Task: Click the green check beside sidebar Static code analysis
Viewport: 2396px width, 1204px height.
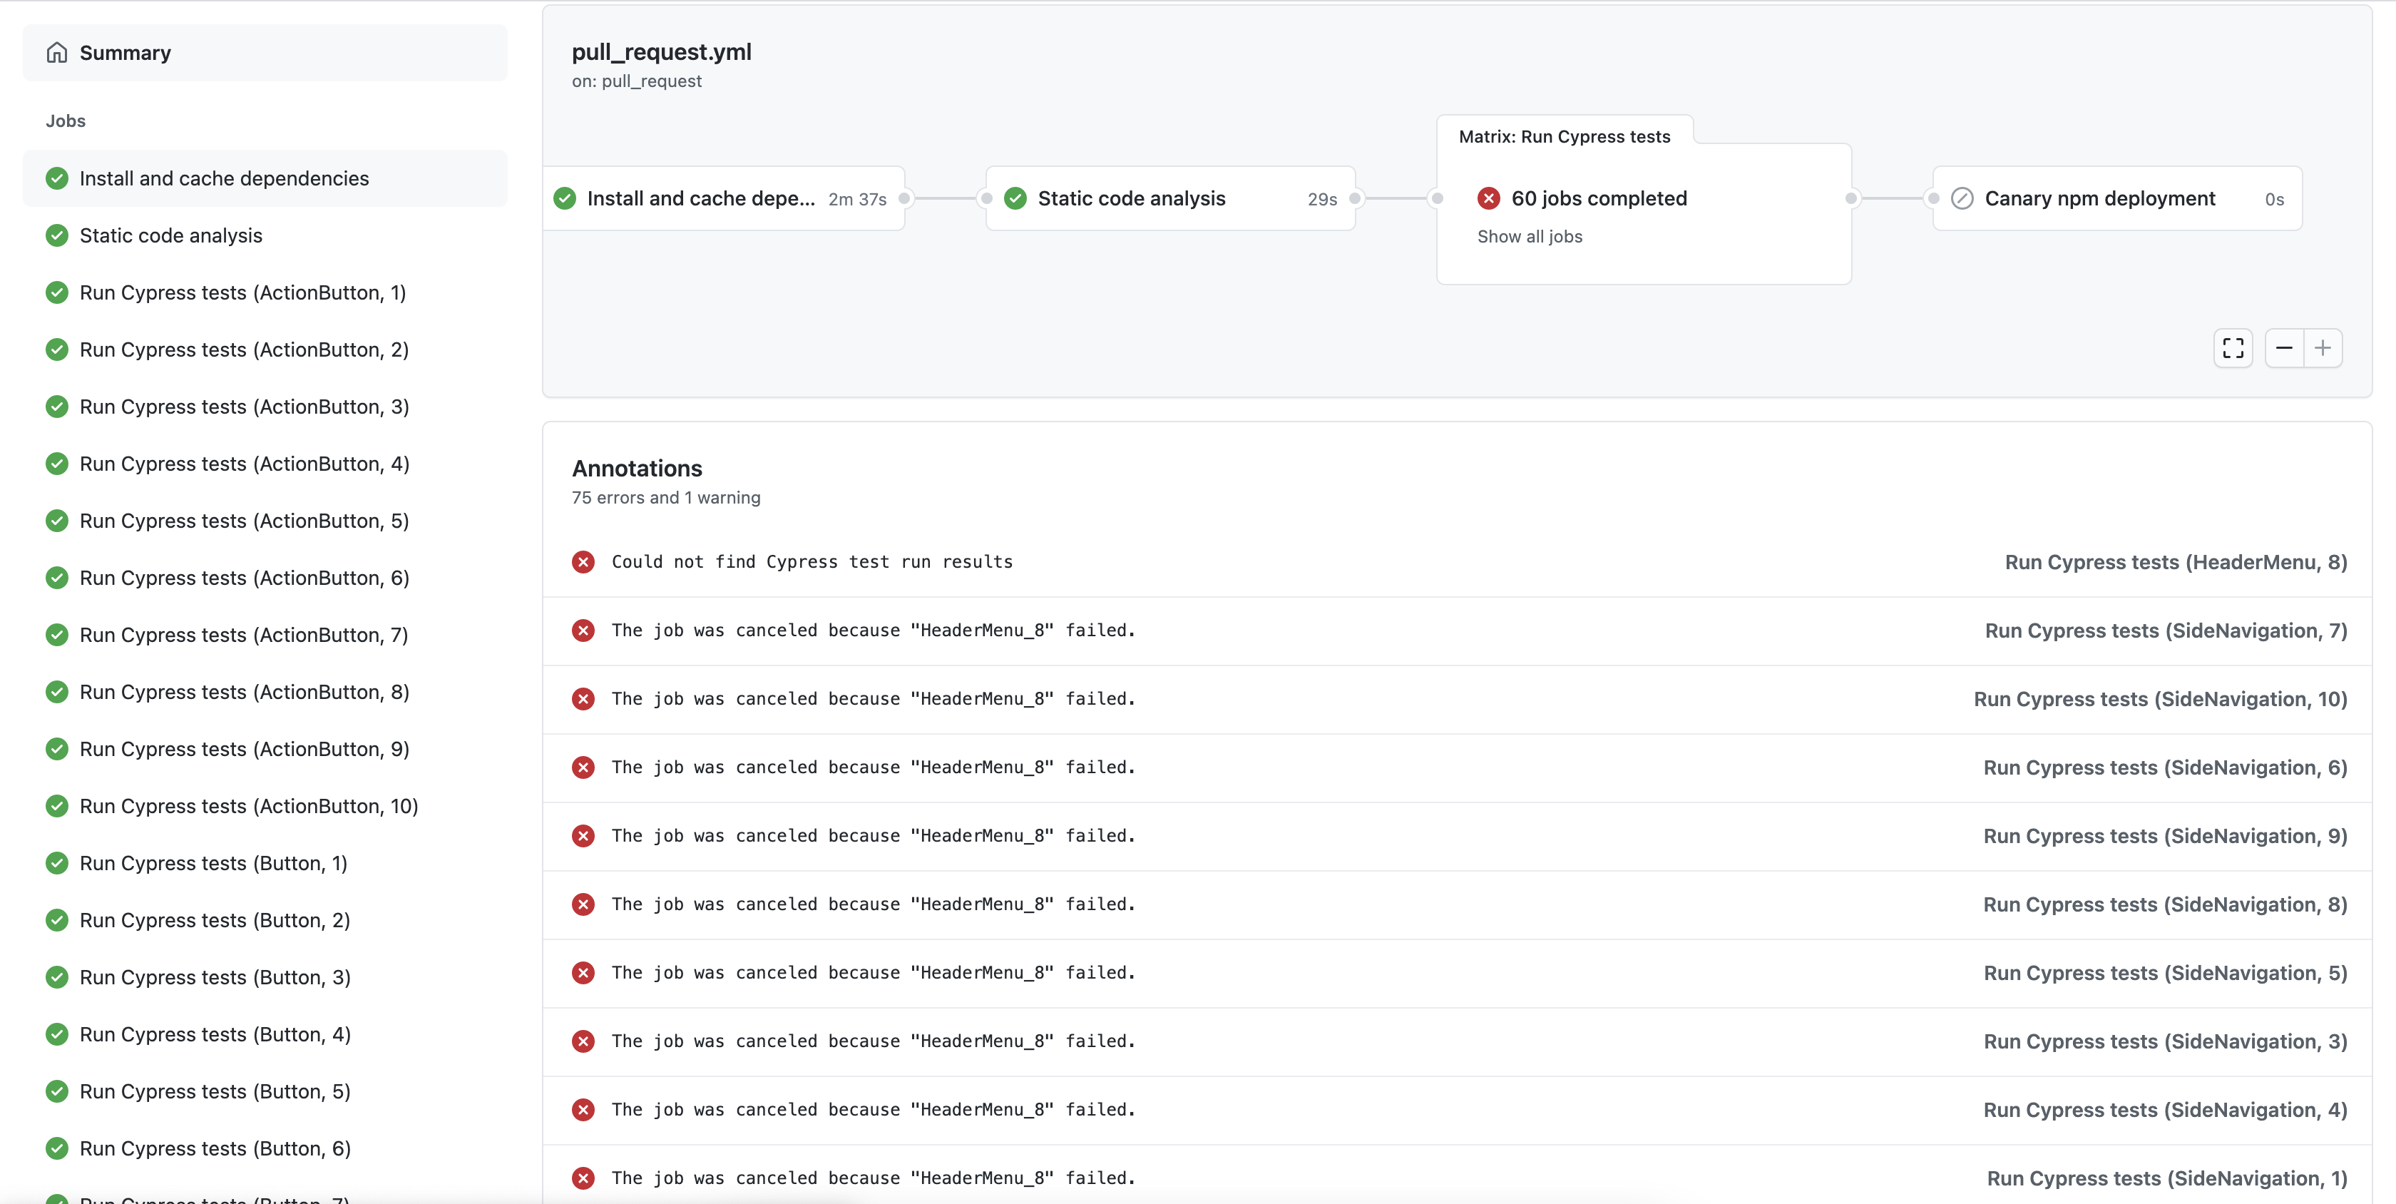Action: pos(57,235)
